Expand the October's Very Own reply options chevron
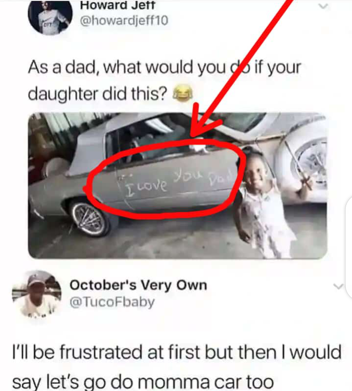The height and width of the screenshot is (391, 352). 338,286
